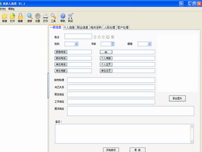This screenshot has width=202, height=152.
Task: Open help with the 帮助 question mark icon
Action: pyautogui.click(x=63, y=16)
